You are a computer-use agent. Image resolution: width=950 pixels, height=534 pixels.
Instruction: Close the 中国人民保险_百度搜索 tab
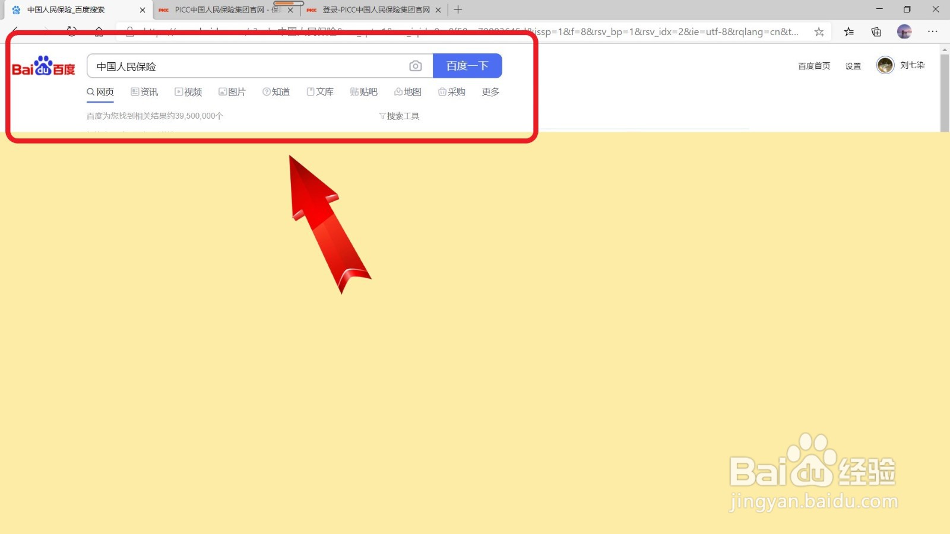(142, 10)
